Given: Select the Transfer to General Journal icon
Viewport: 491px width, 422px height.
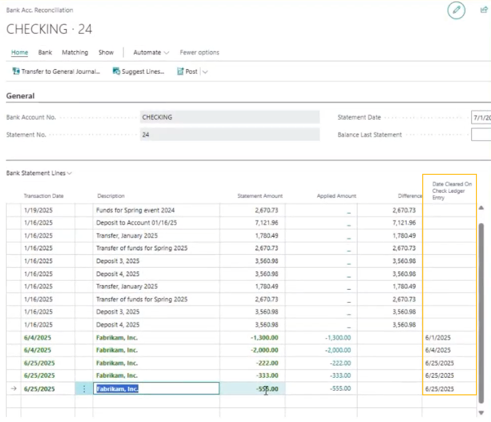Looking at the screenshot, I should [16, 71].
